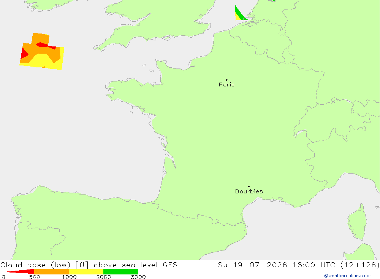Click the yellow cloud area in the Atlantic patch
This screenshot has width=380, height=279.
pos(43,61)
